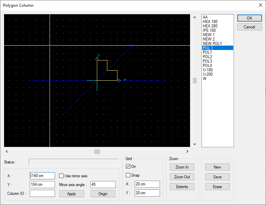Image resolution: width=266 pixels, height=205 pixels.
Task: Click the horizontal scrollbar right arrow
Action: point(187,152)
